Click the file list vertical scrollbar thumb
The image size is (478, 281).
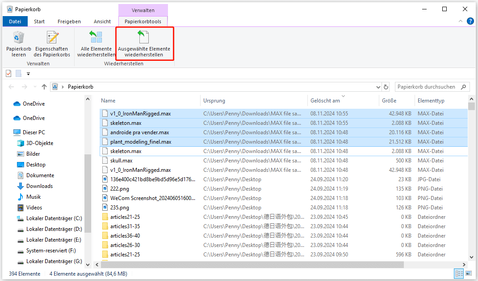[471, 106]
